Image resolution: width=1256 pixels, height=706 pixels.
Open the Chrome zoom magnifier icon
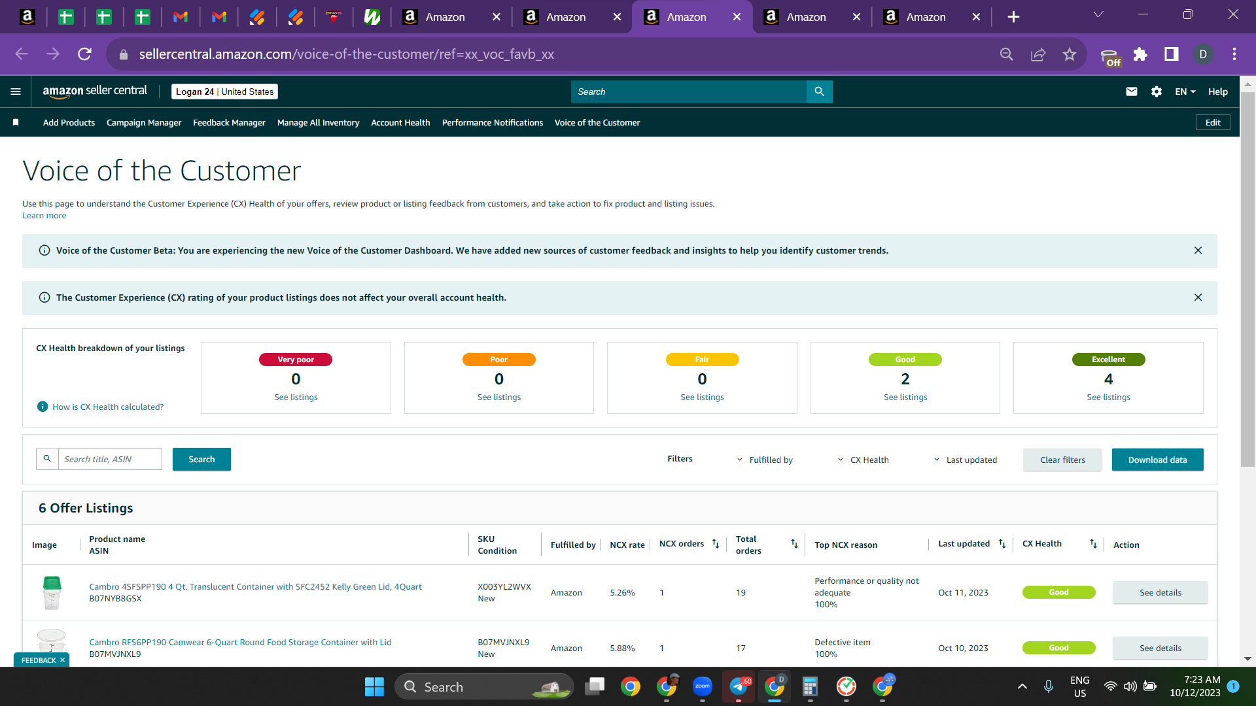pos(1007,54)
